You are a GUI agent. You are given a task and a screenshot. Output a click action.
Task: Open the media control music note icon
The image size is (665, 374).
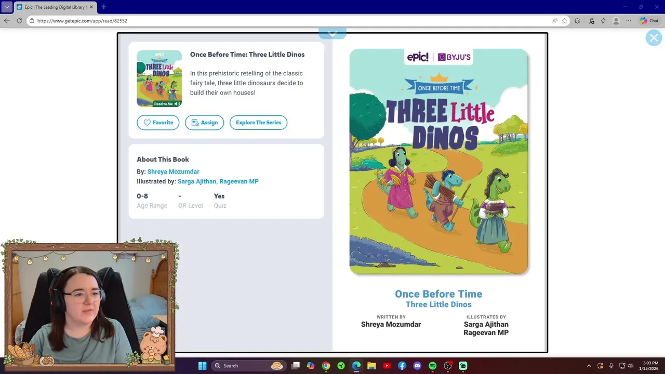[591, 21]
